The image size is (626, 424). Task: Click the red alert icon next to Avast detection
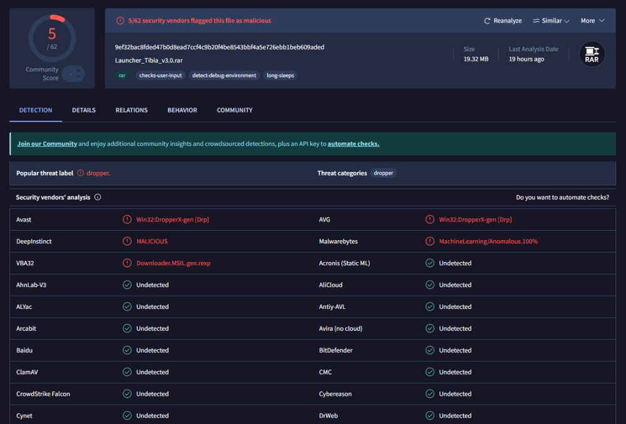[x=127, y=220]
